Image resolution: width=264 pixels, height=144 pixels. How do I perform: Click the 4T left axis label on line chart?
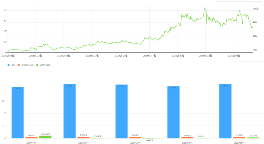coord(5,32)
